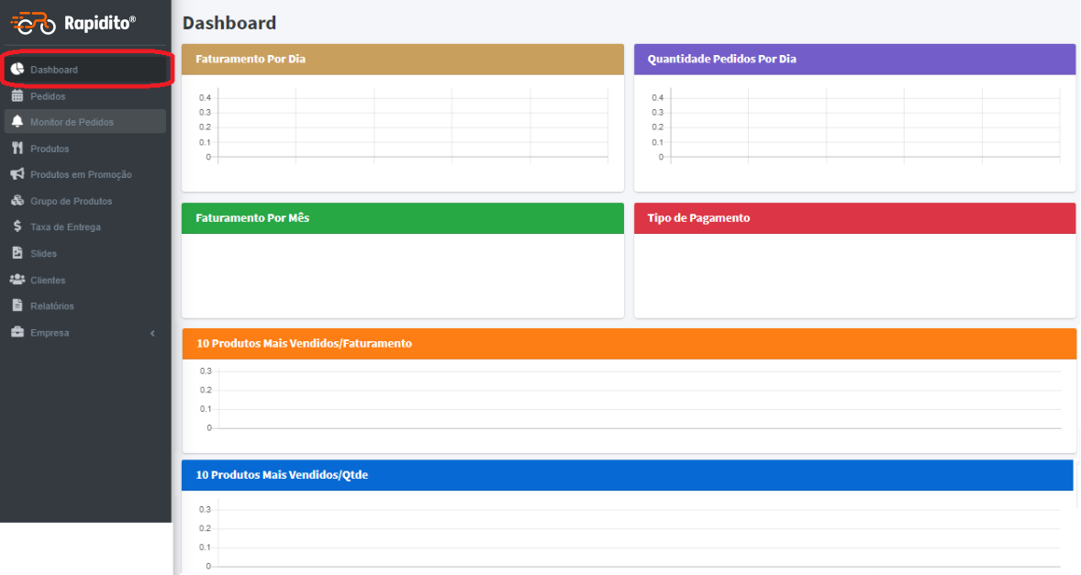Click the Pedidos calendar icon
The height and width of the screenshot is (575, 1081).
(x=17, y=95)
